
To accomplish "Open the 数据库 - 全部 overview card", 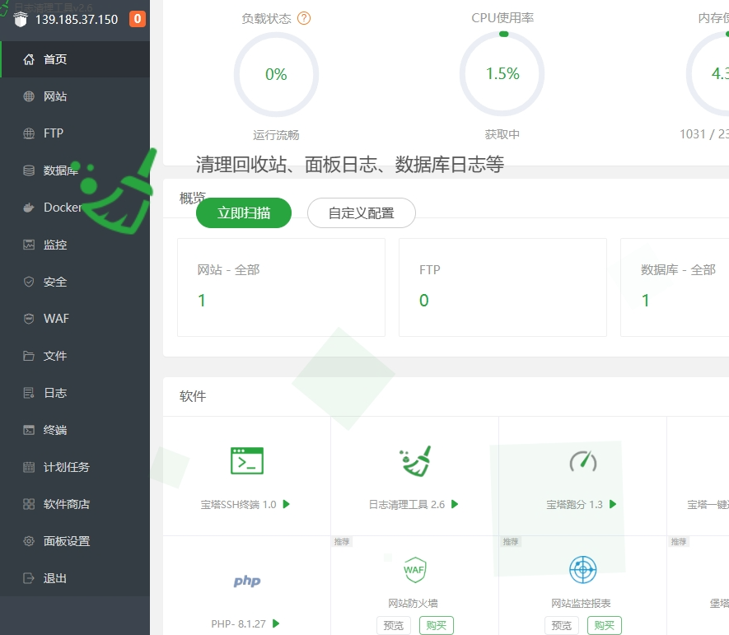I will (x=675, y=287).
